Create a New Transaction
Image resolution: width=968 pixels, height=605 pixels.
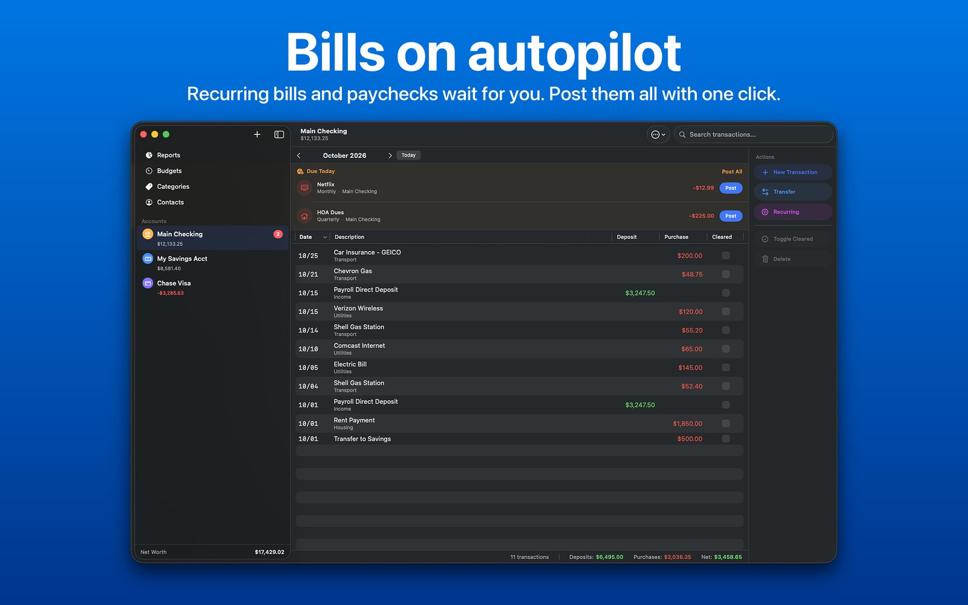(x=793, y=172)
